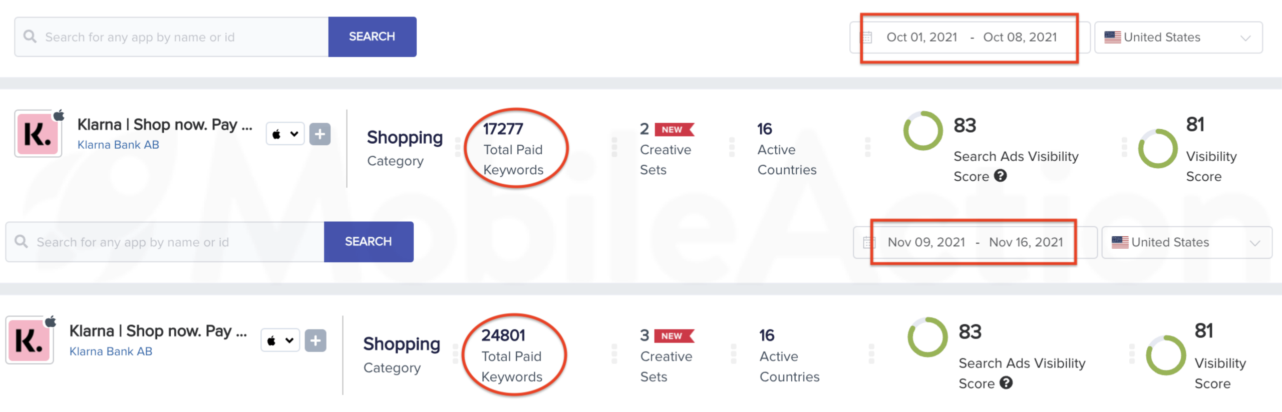This screenshot has height=412, width=1282.
Task: Click help icon next to top Search Ads Visibility Score
Action: 1000,176
